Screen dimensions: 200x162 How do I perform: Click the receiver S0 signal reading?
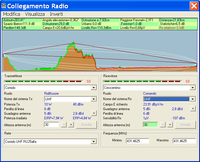[187, 81]
